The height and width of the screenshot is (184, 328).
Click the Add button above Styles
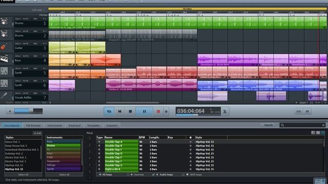tap(37, 133)
